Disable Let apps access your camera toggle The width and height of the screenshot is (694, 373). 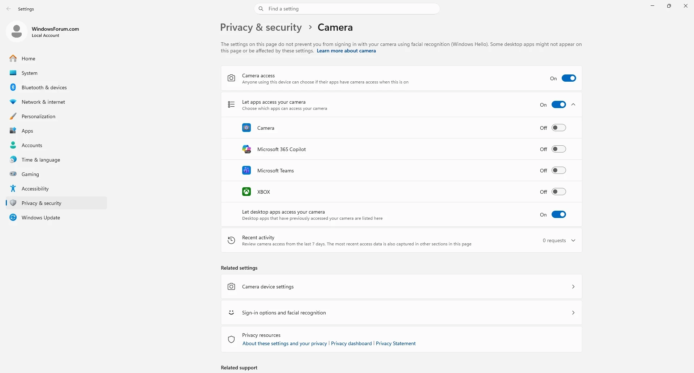559,104
